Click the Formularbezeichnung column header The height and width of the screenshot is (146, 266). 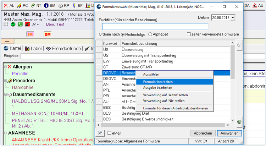click(x=176, y=43)
